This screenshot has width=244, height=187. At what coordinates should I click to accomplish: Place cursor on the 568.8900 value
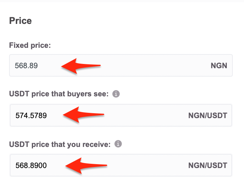point(31,165)
